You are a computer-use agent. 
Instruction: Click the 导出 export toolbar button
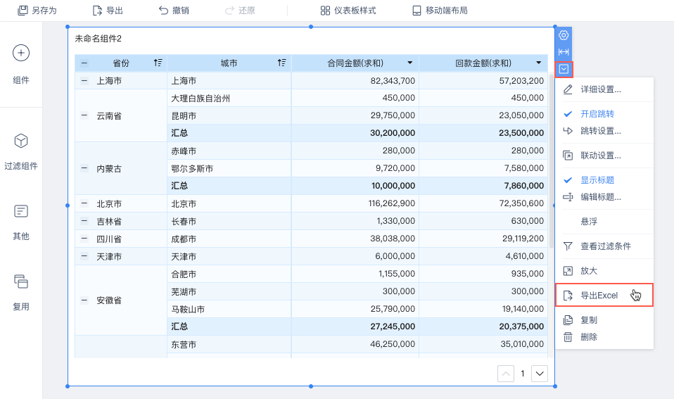click(108, 11)
